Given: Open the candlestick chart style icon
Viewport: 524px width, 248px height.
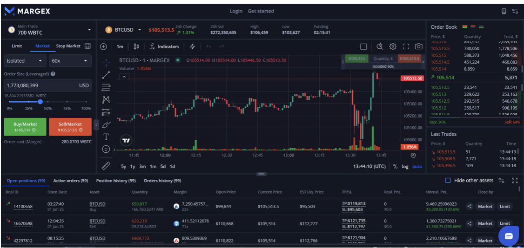Looking at the screenshot, I should tap(136, 46).
